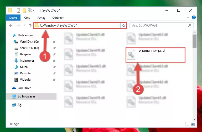This screenshot has height=132, width=202.
Task: Click the 184 öğe status text
Action: (14, 124)
